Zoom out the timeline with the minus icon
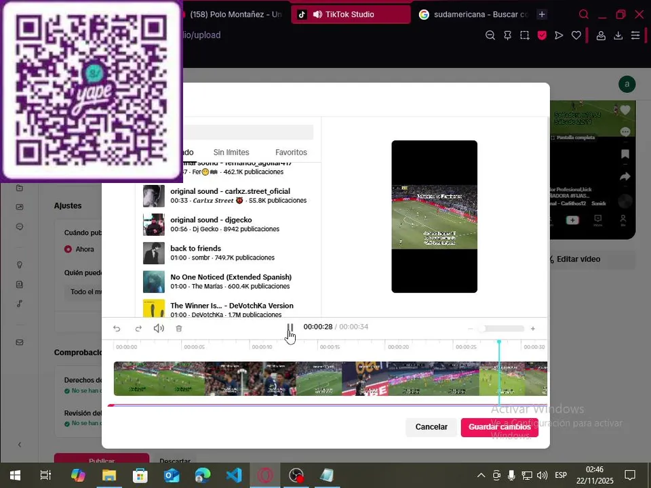 (471, 329)
